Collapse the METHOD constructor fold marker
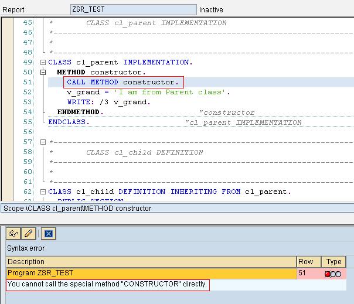 tap(43, 72)
